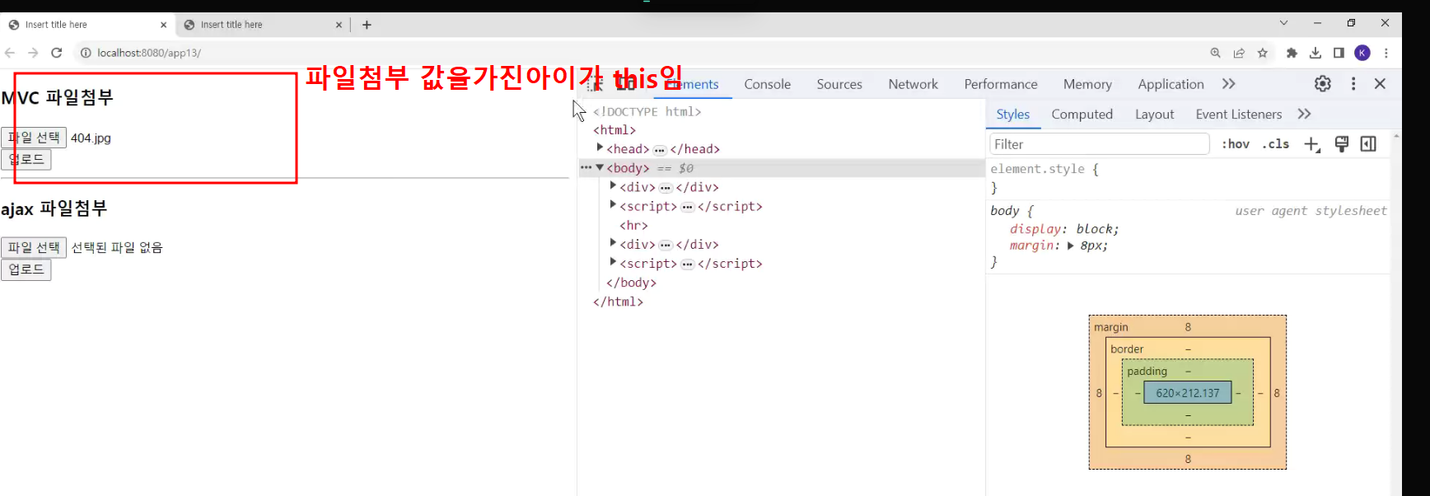This screenshot has width=1430, height=496.
Task: Open the Performance panel
Action: pos(1001,84)
